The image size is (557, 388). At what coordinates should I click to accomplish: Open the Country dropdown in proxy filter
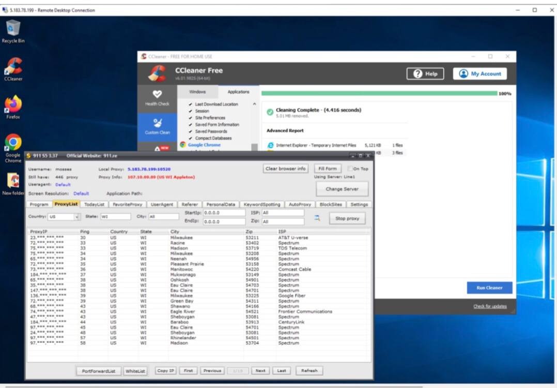coord(77,217)
